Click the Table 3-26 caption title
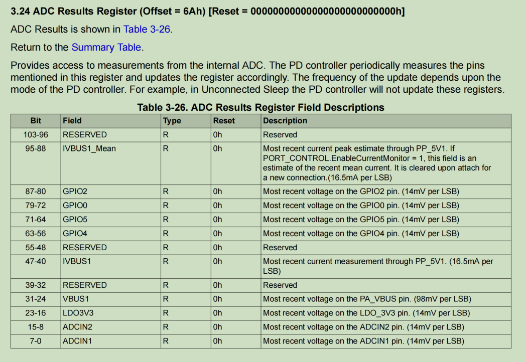526x362 pixels. [260, 107]
